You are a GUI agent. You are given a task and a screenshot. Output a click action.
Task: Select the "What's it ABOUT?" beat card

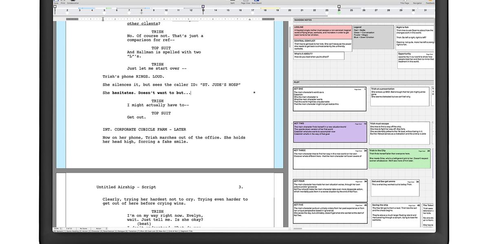[x=319, y=56]
